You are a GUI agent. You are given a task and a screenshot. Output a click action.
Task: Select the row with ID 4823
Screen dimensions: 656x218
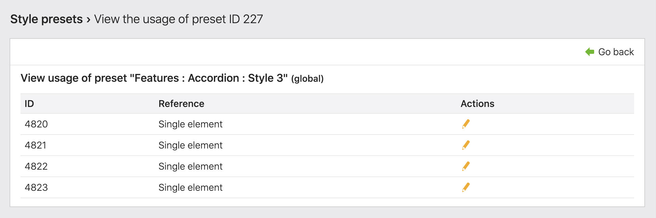coord(36,187)
